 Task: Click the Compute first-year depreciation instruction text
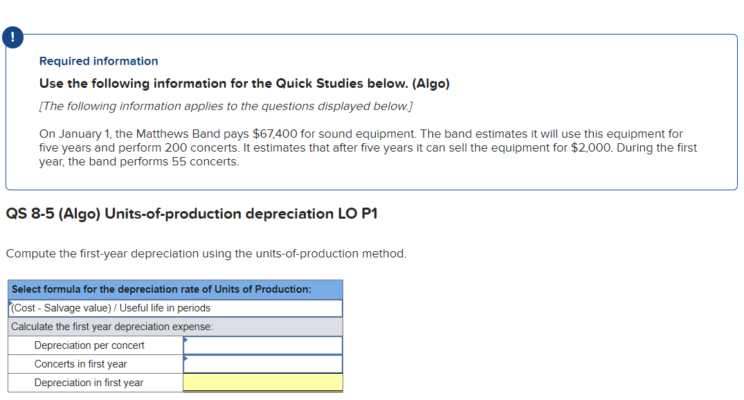click(208, 253)
